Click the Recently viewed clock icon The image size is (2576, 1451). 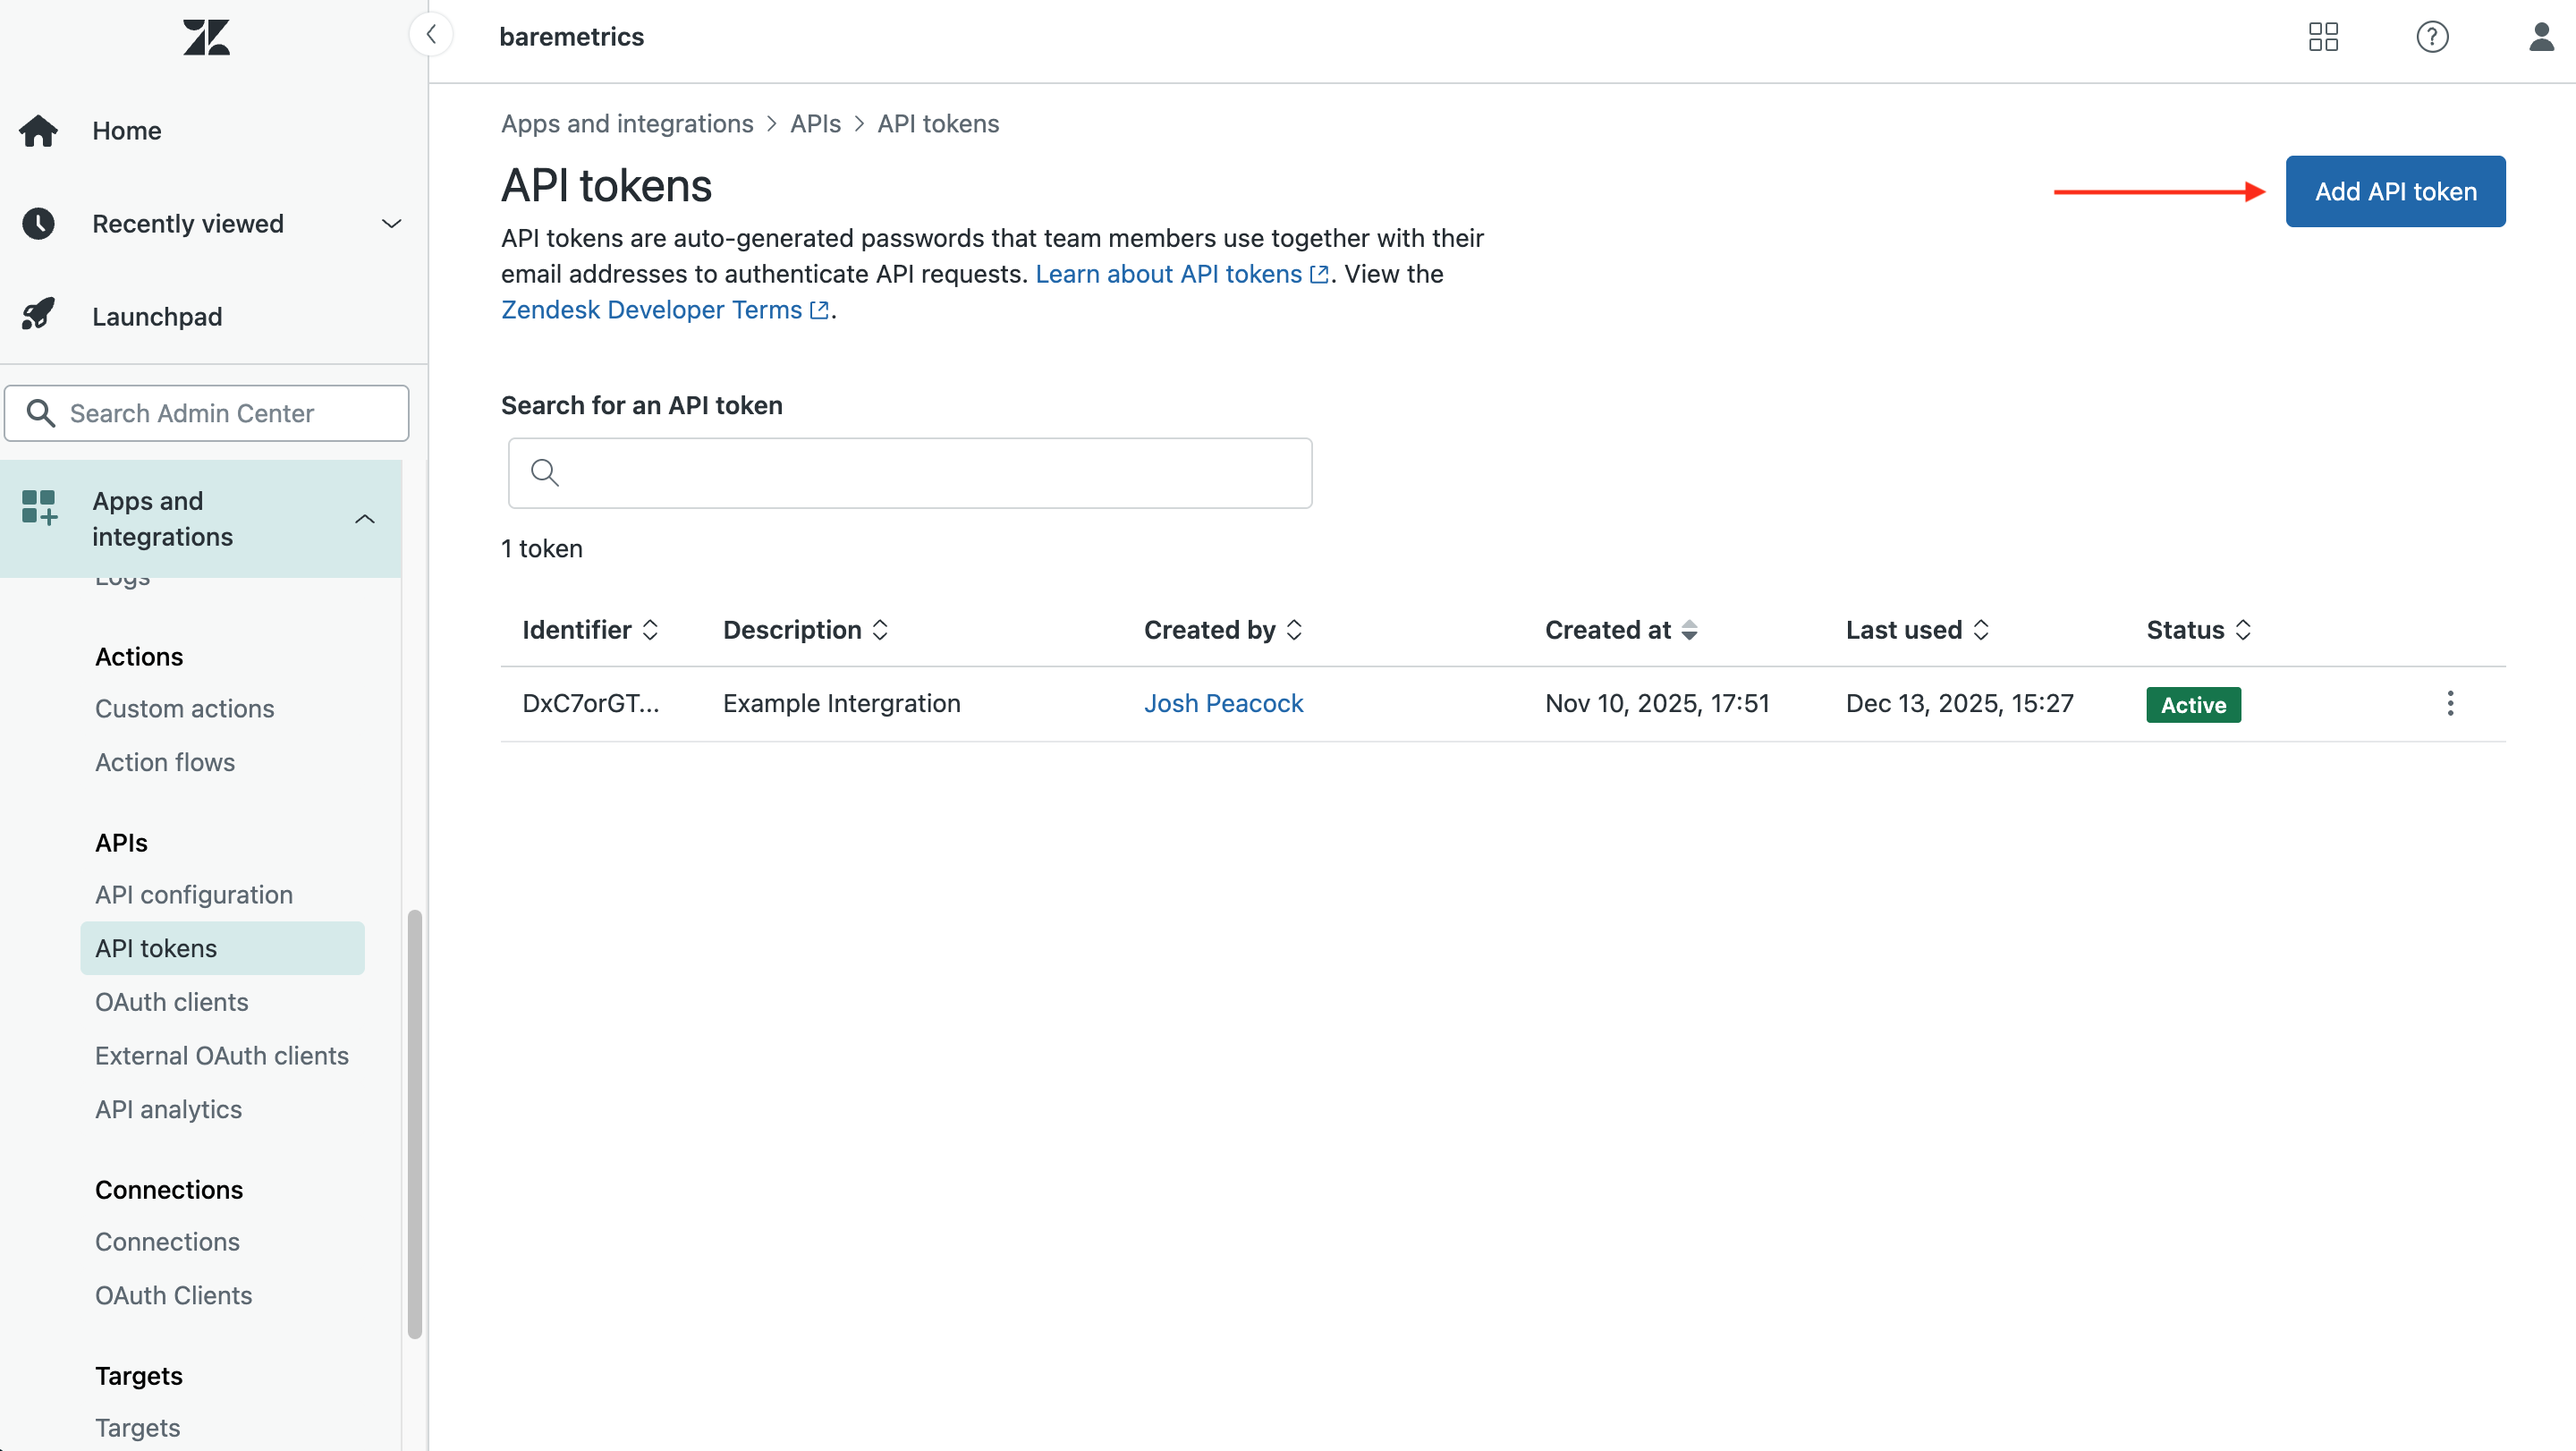38,223
